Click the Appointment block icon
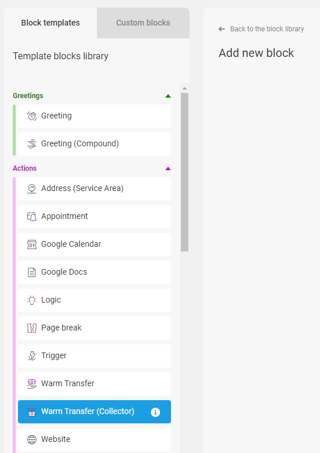This screenshot has height=453, width=320. click(x=32, y=217)
